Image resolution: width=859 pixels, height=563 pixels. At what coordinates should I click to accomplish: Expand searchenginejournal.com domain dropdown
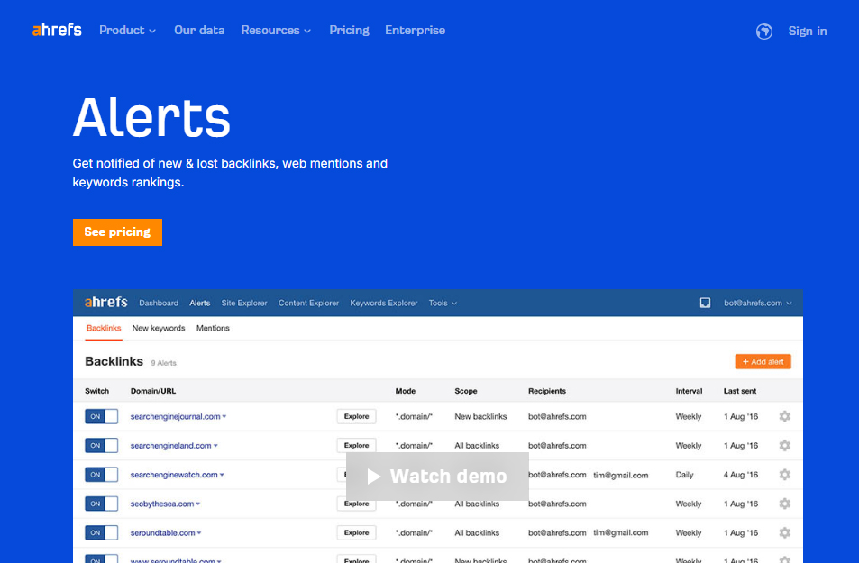coord(224,417)
